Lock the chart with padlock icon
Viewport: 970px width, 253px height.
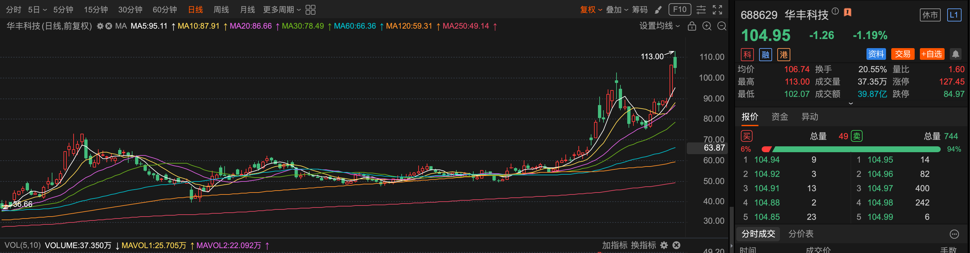[x=692, y=26]
